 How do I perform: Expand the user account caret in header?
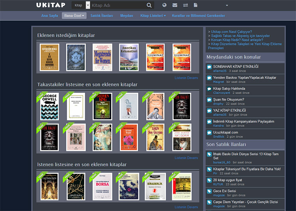(227, 5)
